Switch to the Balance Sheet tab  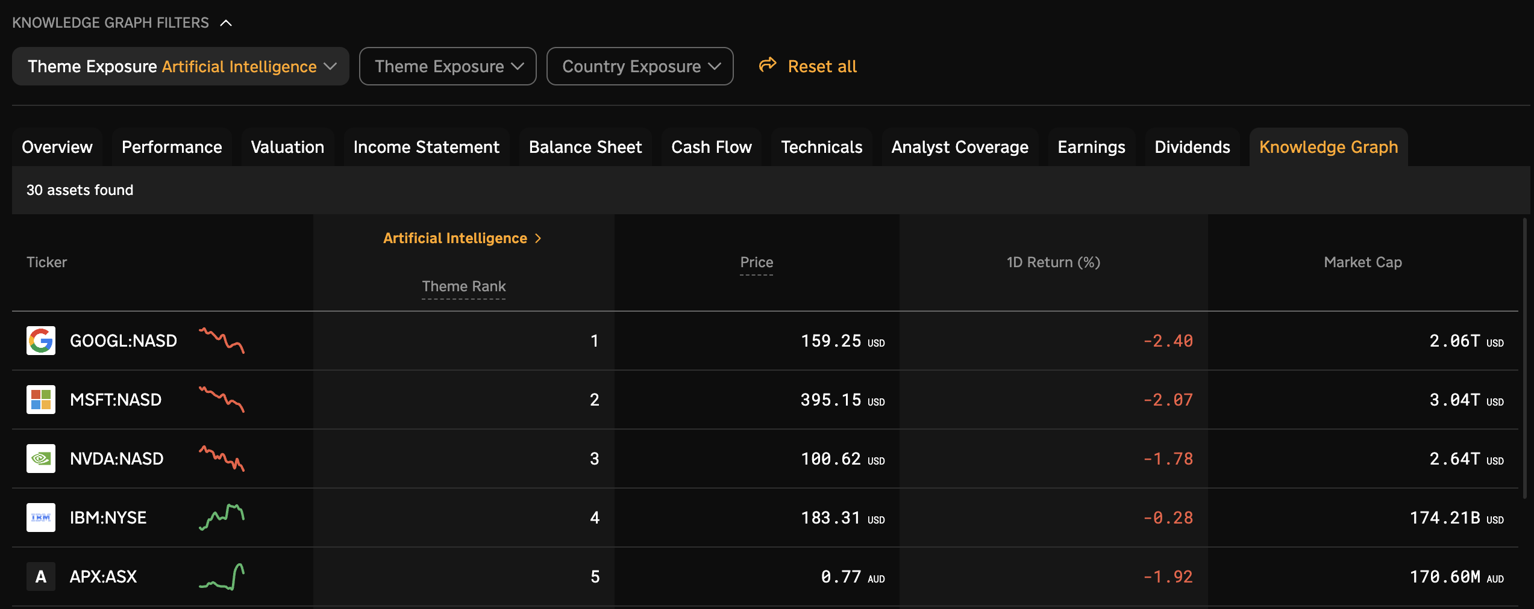coord(586,147)
